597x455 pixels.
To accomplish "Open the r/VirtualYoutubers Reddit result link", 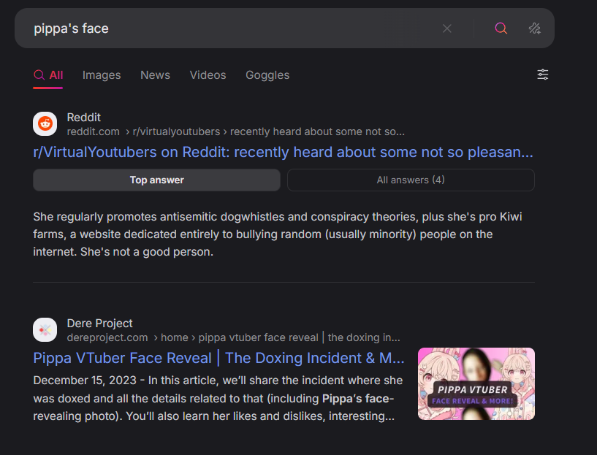I will click(283, 152).
